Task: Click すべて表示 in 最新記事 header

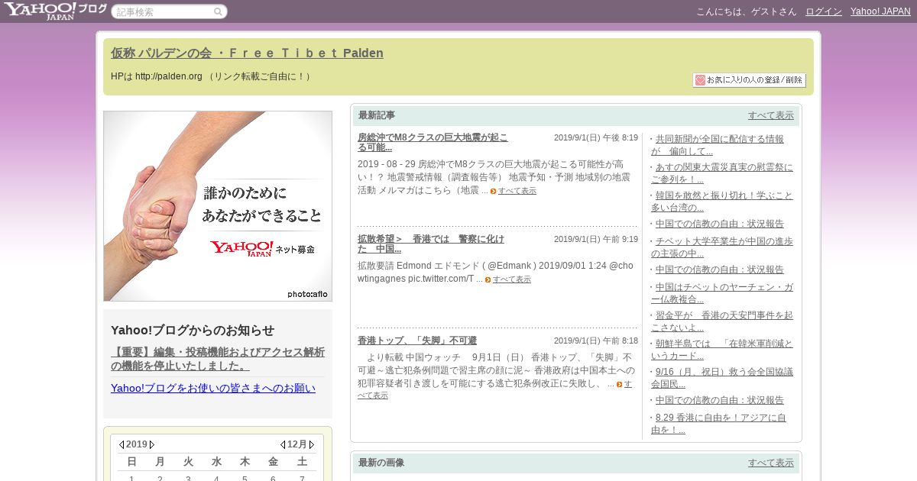Action: point(771,115)
